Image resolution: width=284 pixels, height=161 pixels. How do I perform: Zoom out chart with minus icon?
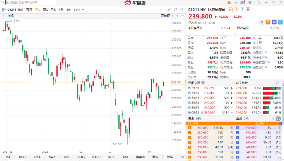(x=183, y=16)
